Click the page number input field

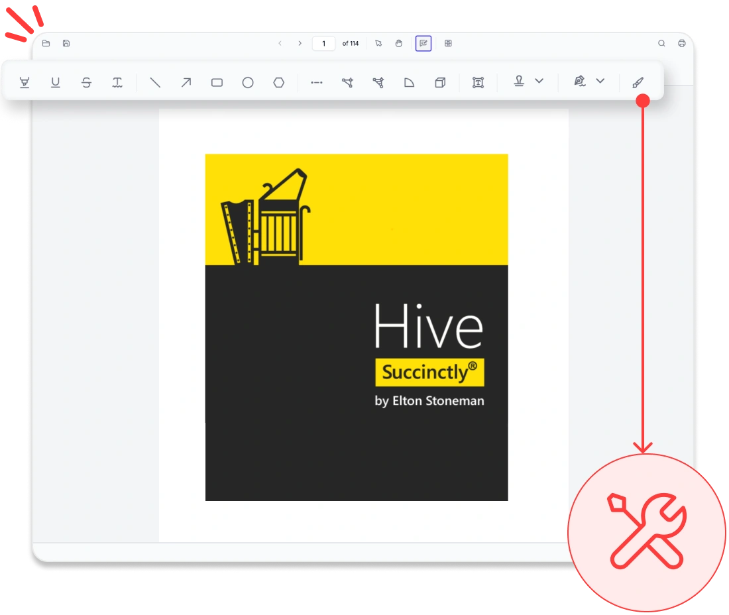click(x=323, y=43)
